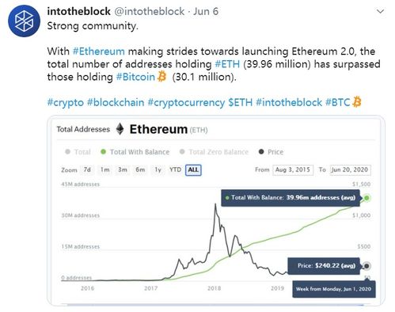This screenshot has width=395, height=312.
Task: Click the green Total With Balance data point
Action: (x=367, y=198)
